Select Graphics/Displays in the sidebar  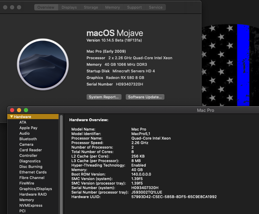click(36, 189)
